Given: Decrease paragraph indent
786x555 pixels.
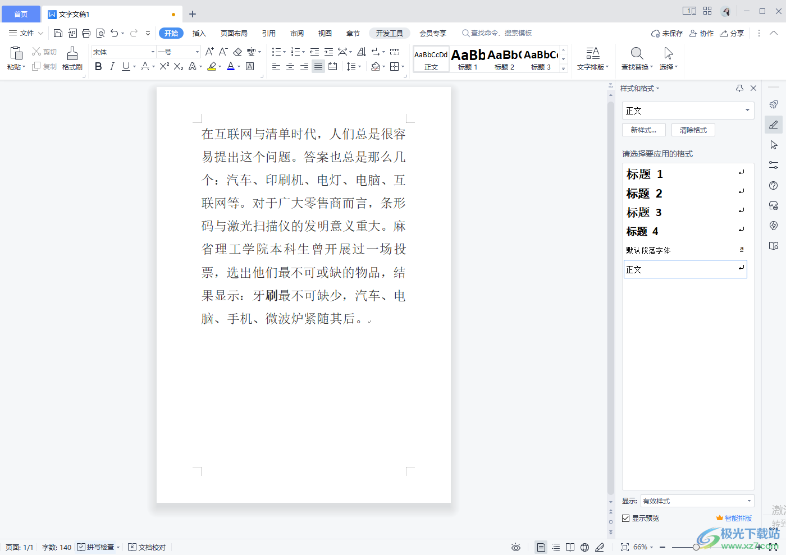Looking at the screenshot, I should click(x=314, y=52).
